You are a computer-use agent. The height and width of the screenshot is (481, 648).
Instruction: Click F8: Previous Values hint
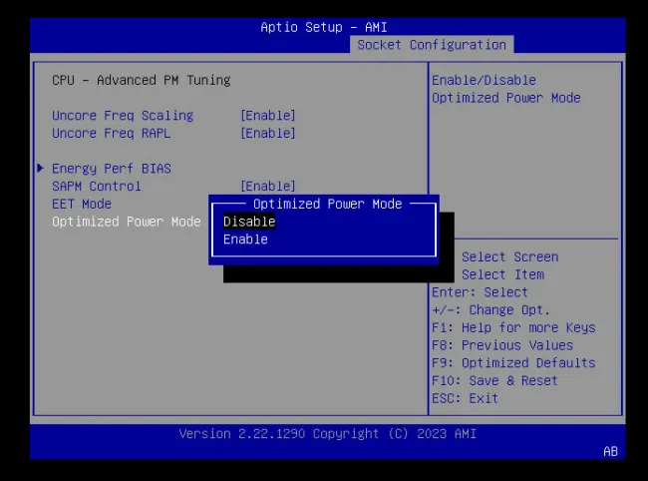pyautogui.click(x=502, y=345)
